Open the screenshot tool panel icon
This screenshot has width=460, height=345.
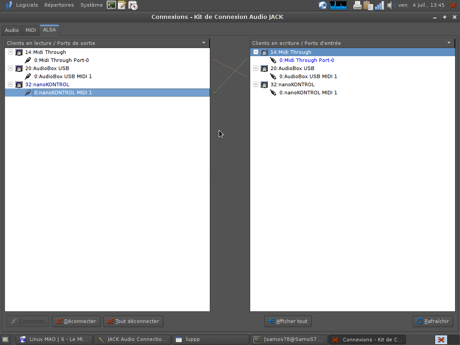pos(133,5)
